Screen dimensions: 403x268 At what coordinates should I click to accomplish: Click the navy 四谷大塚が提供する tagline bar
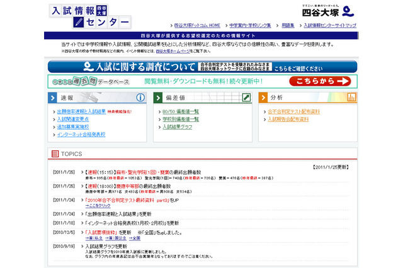(x=201, y=36)
